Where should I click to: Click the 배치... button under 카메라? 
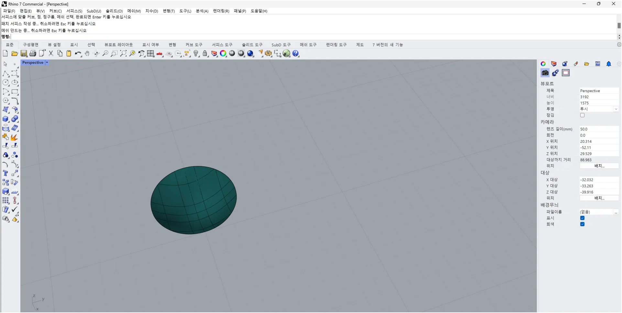pos(599,166)
